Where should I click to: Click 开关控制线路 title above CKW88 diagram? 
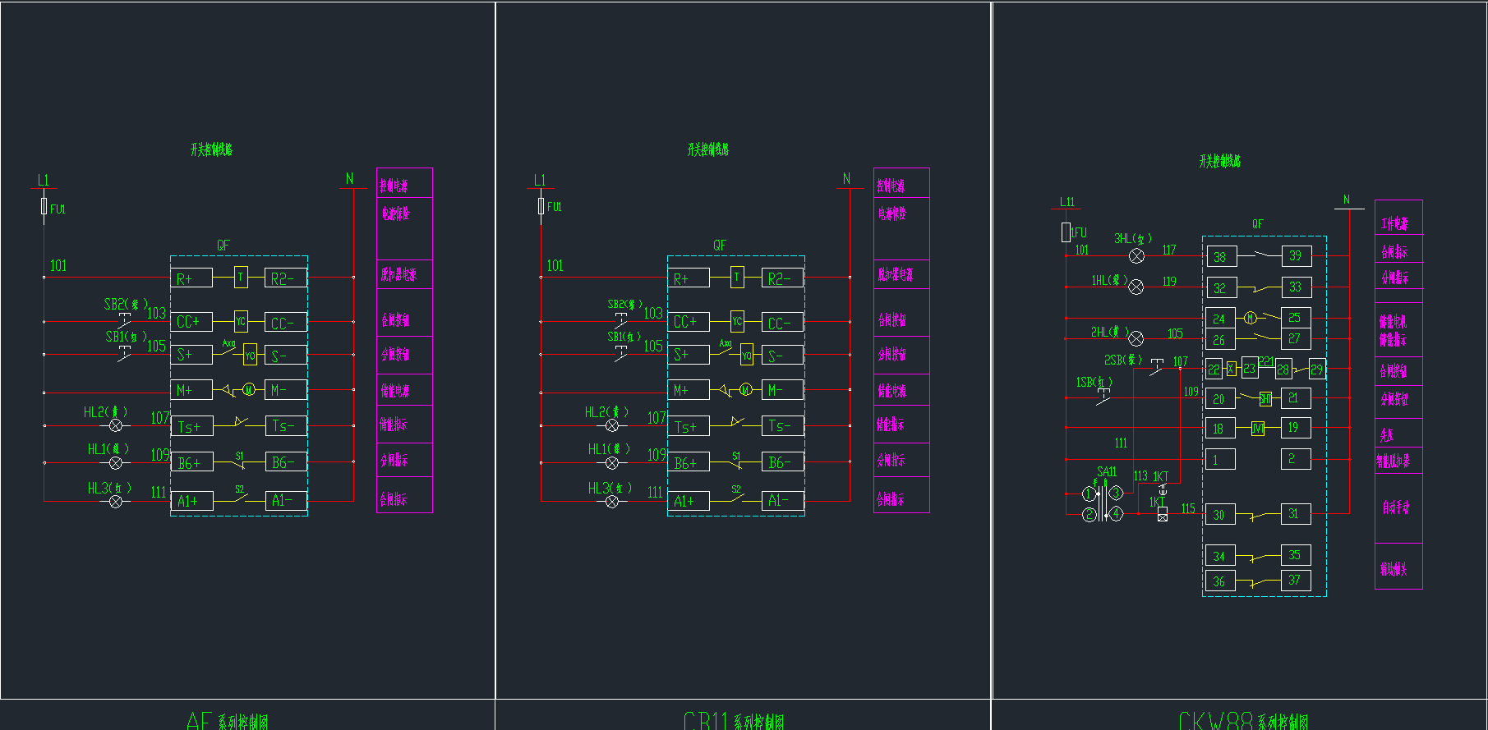(x=1219, y=161)
